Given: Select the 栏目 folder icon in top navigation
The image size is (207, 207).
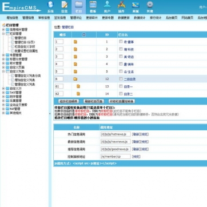Looking at the screenshot, I should tap(78, 5).
